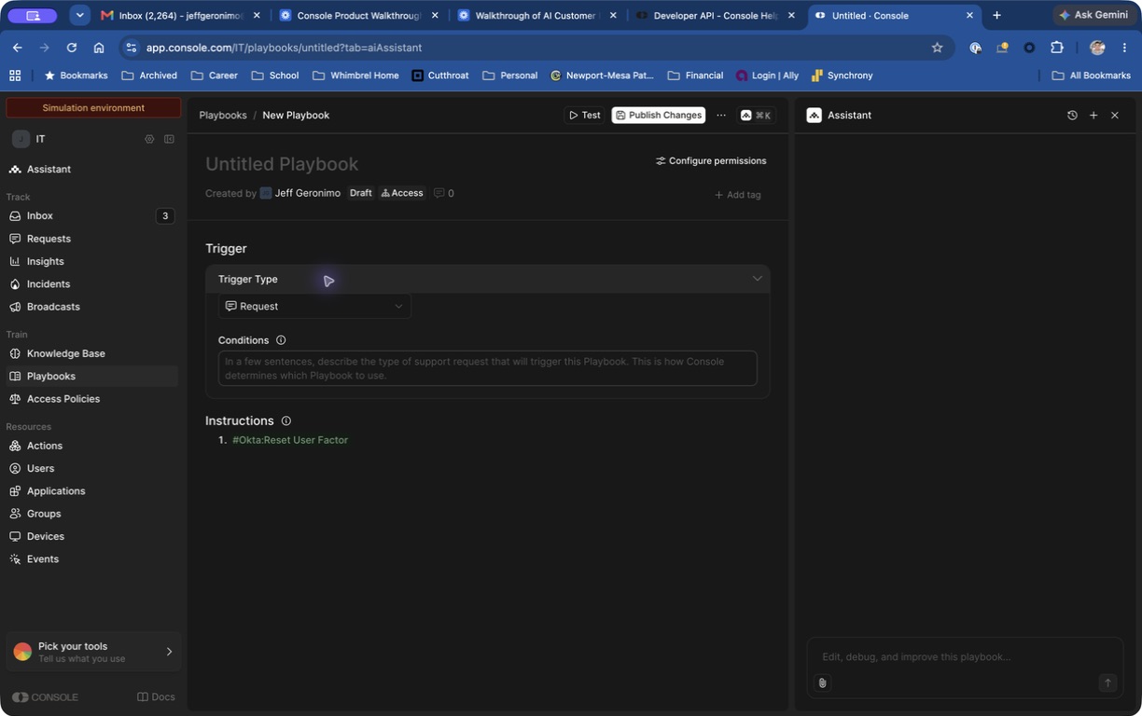
Task: Open the comments counter icon
Action: click(x=444, y=194)
